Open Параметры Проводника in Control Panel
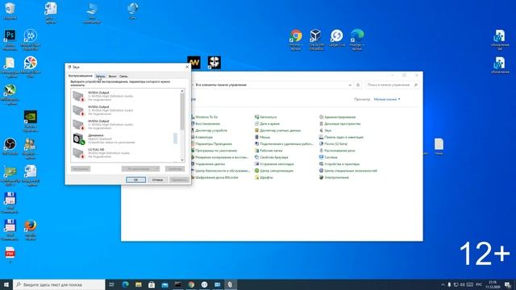Viewport: 516px width, 290px height. click(x=213, y=144)
